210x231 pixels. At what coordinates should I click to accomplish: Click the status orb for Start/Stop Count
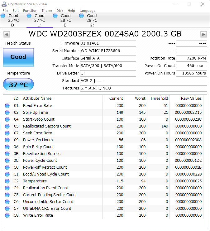coord(7,119)
